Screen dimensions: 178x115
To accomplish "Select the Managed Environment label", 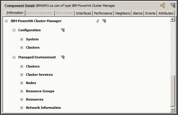I will (37, 57).
